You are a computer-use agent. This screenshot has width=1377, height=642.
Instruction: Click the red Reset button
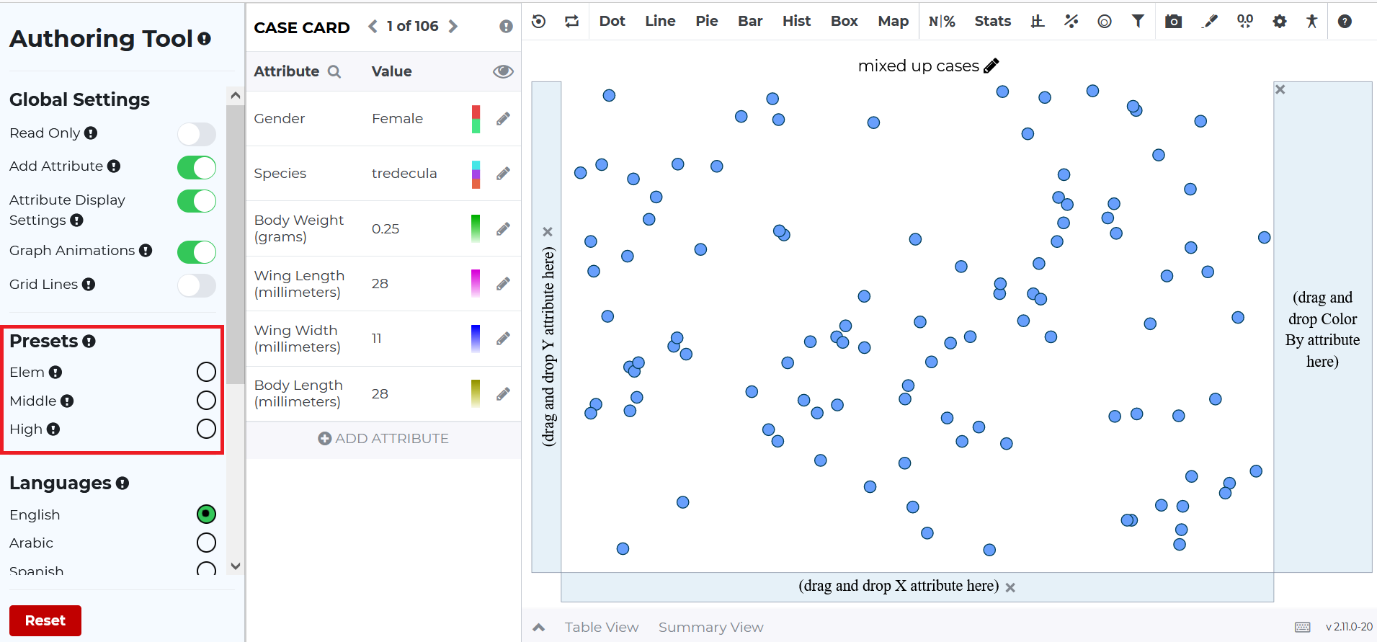point(45,620)
